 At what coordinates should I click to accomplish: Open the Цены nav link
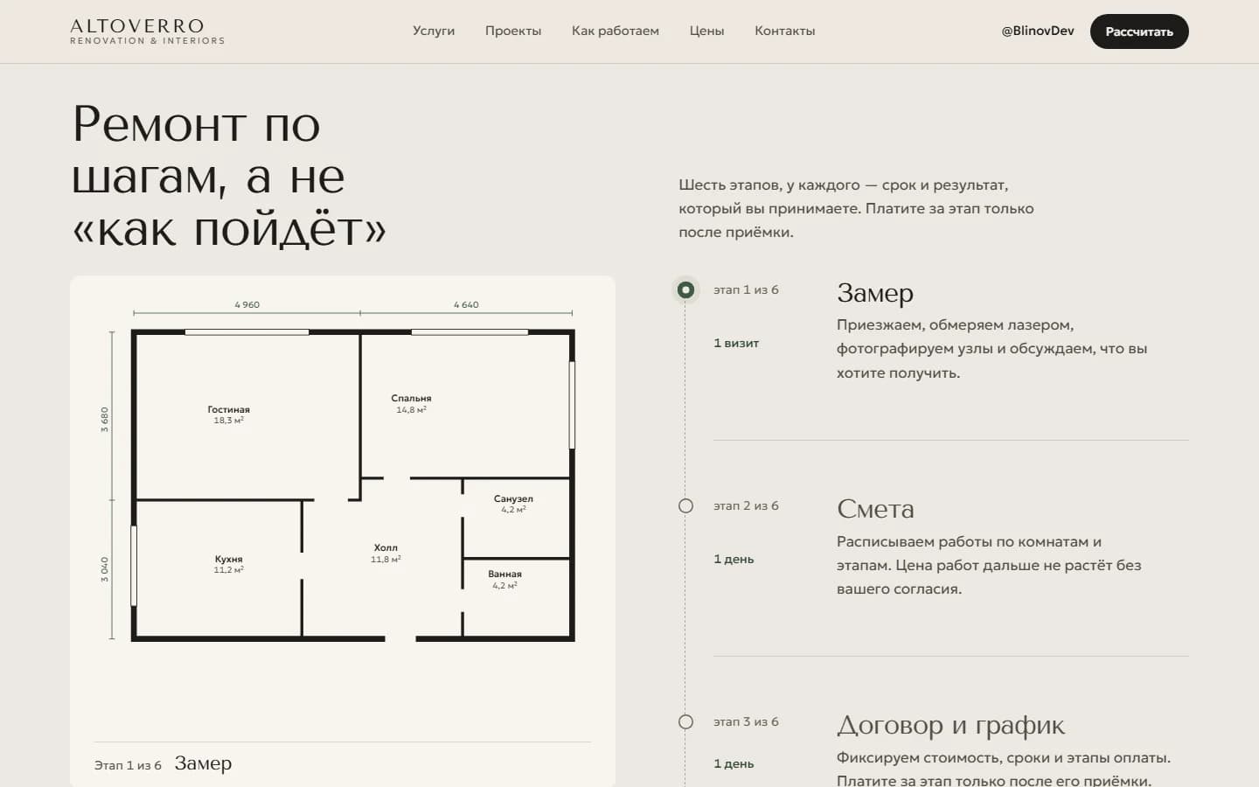706,31
